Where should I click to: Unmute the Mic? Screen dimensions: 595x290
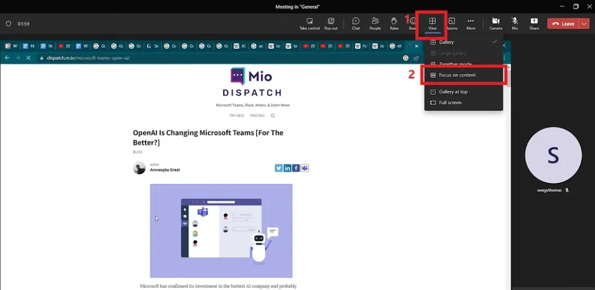(515, 24)
